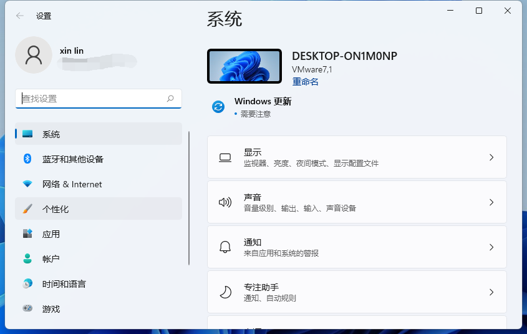Expand the 声音 settings chevron
Screen dimensions: 527x334
click(491, 202)
